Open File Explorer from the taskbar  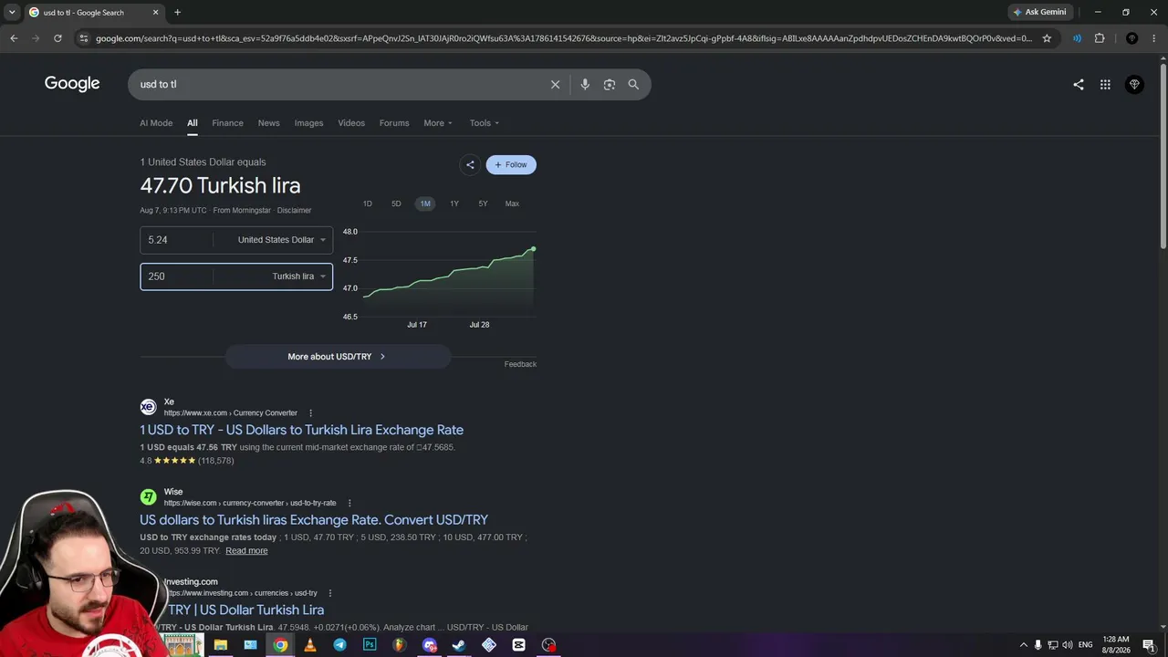[220, 644]
